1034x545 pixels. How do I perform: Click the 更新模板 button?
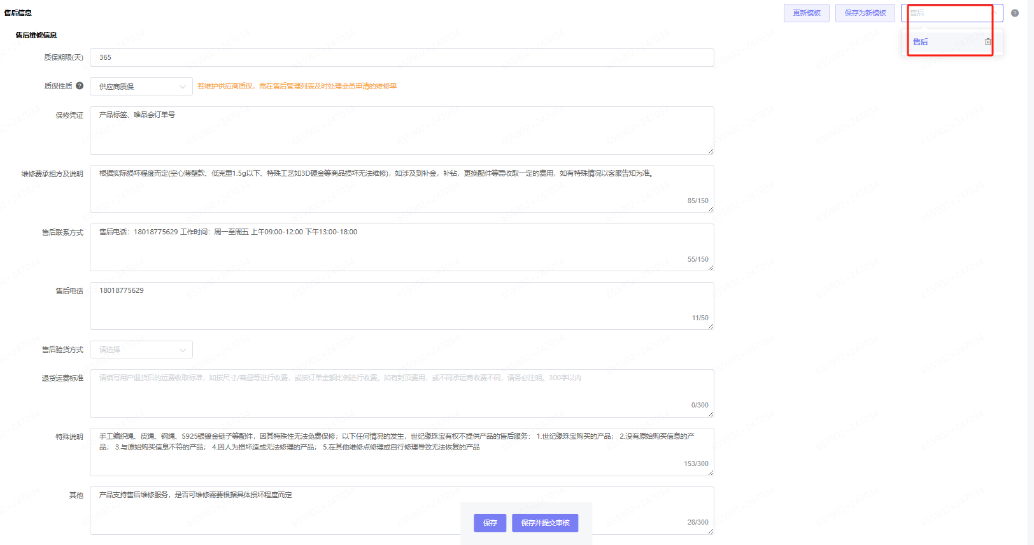tap(806, 13)
